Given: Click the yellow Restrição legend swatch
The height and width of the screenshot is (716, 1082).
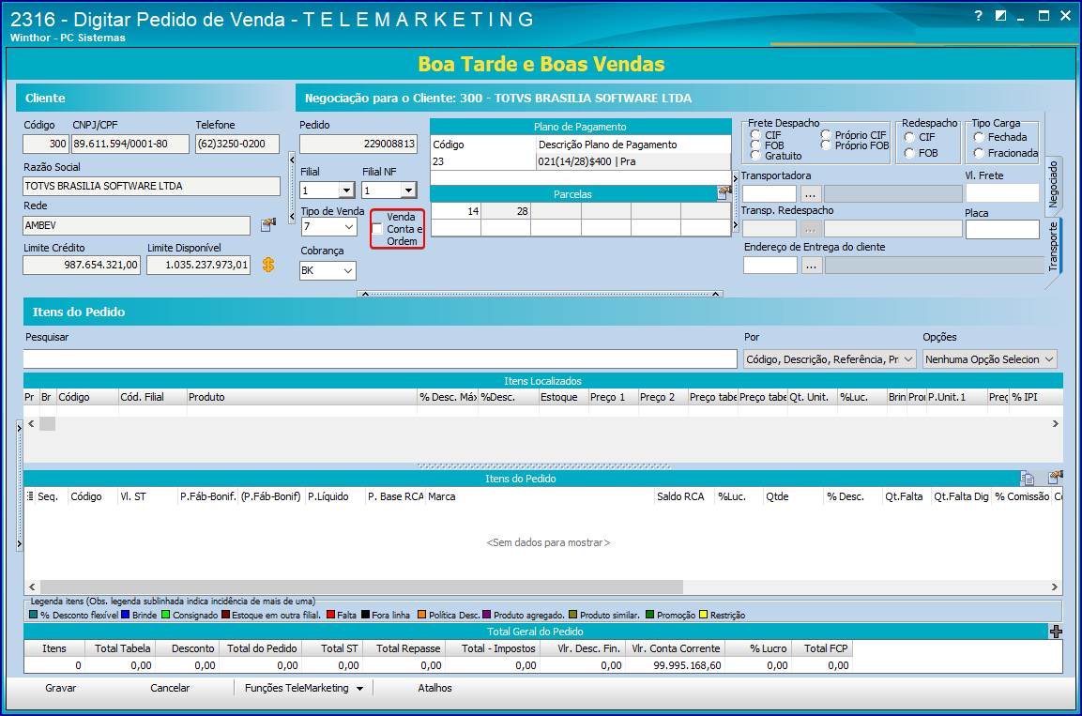Looking at the screenshot, I should pos(703,615).
